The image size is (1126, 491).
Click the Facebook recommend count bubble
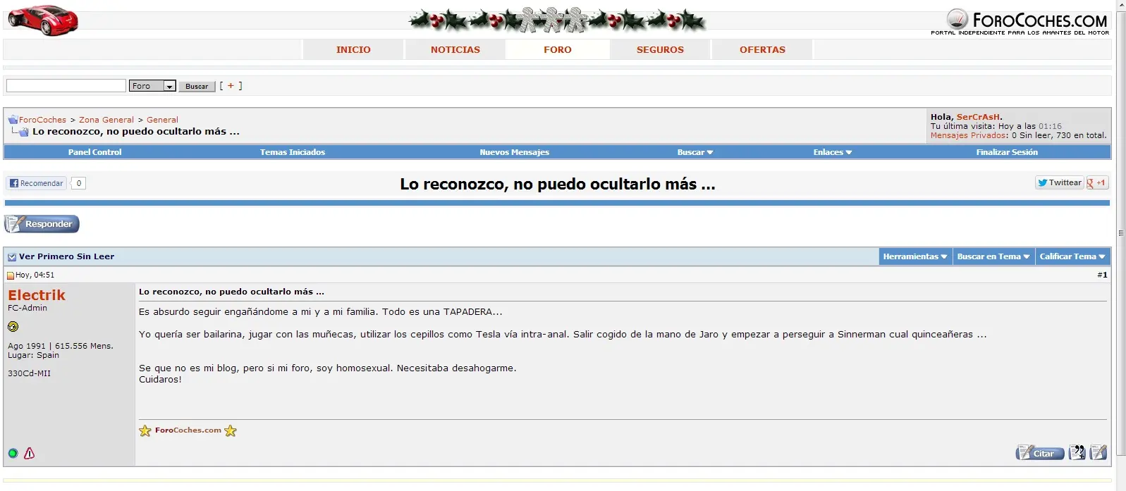(79, 183)
